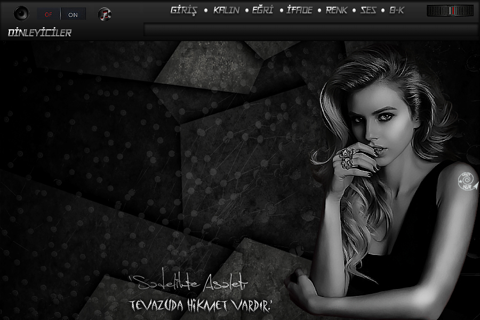The image size is (480, 320).
Task: Focus the message input field
Action: (x=309, y=30)
